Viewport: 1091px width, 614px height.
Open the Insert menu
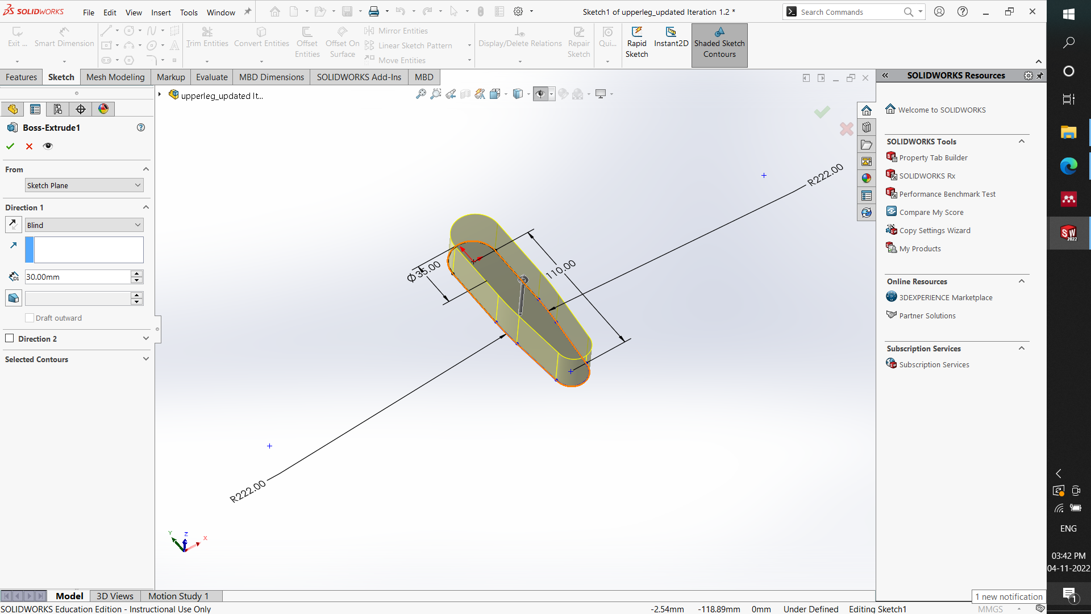[161, 12]
